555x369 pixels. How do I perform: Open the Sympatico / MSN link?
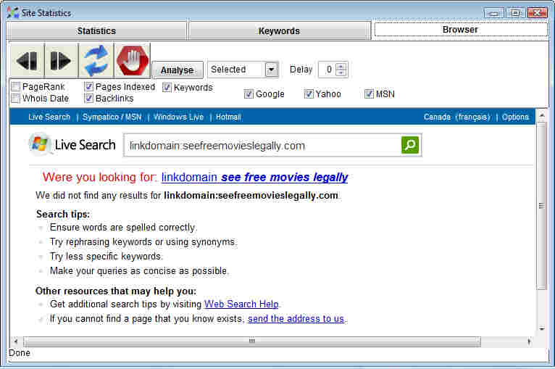point(112,117)
